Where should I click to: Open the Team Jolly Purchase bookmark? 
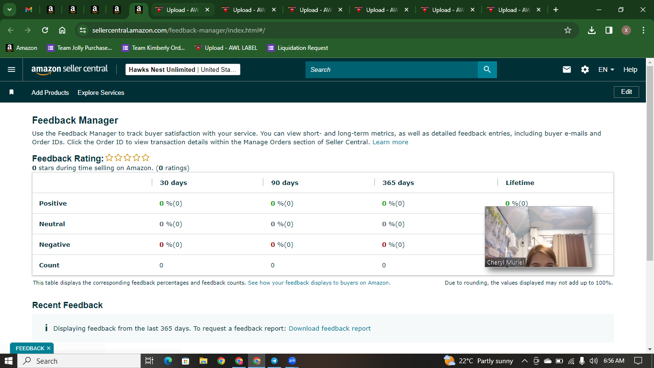pyautogui.click(x=79, y=48)
